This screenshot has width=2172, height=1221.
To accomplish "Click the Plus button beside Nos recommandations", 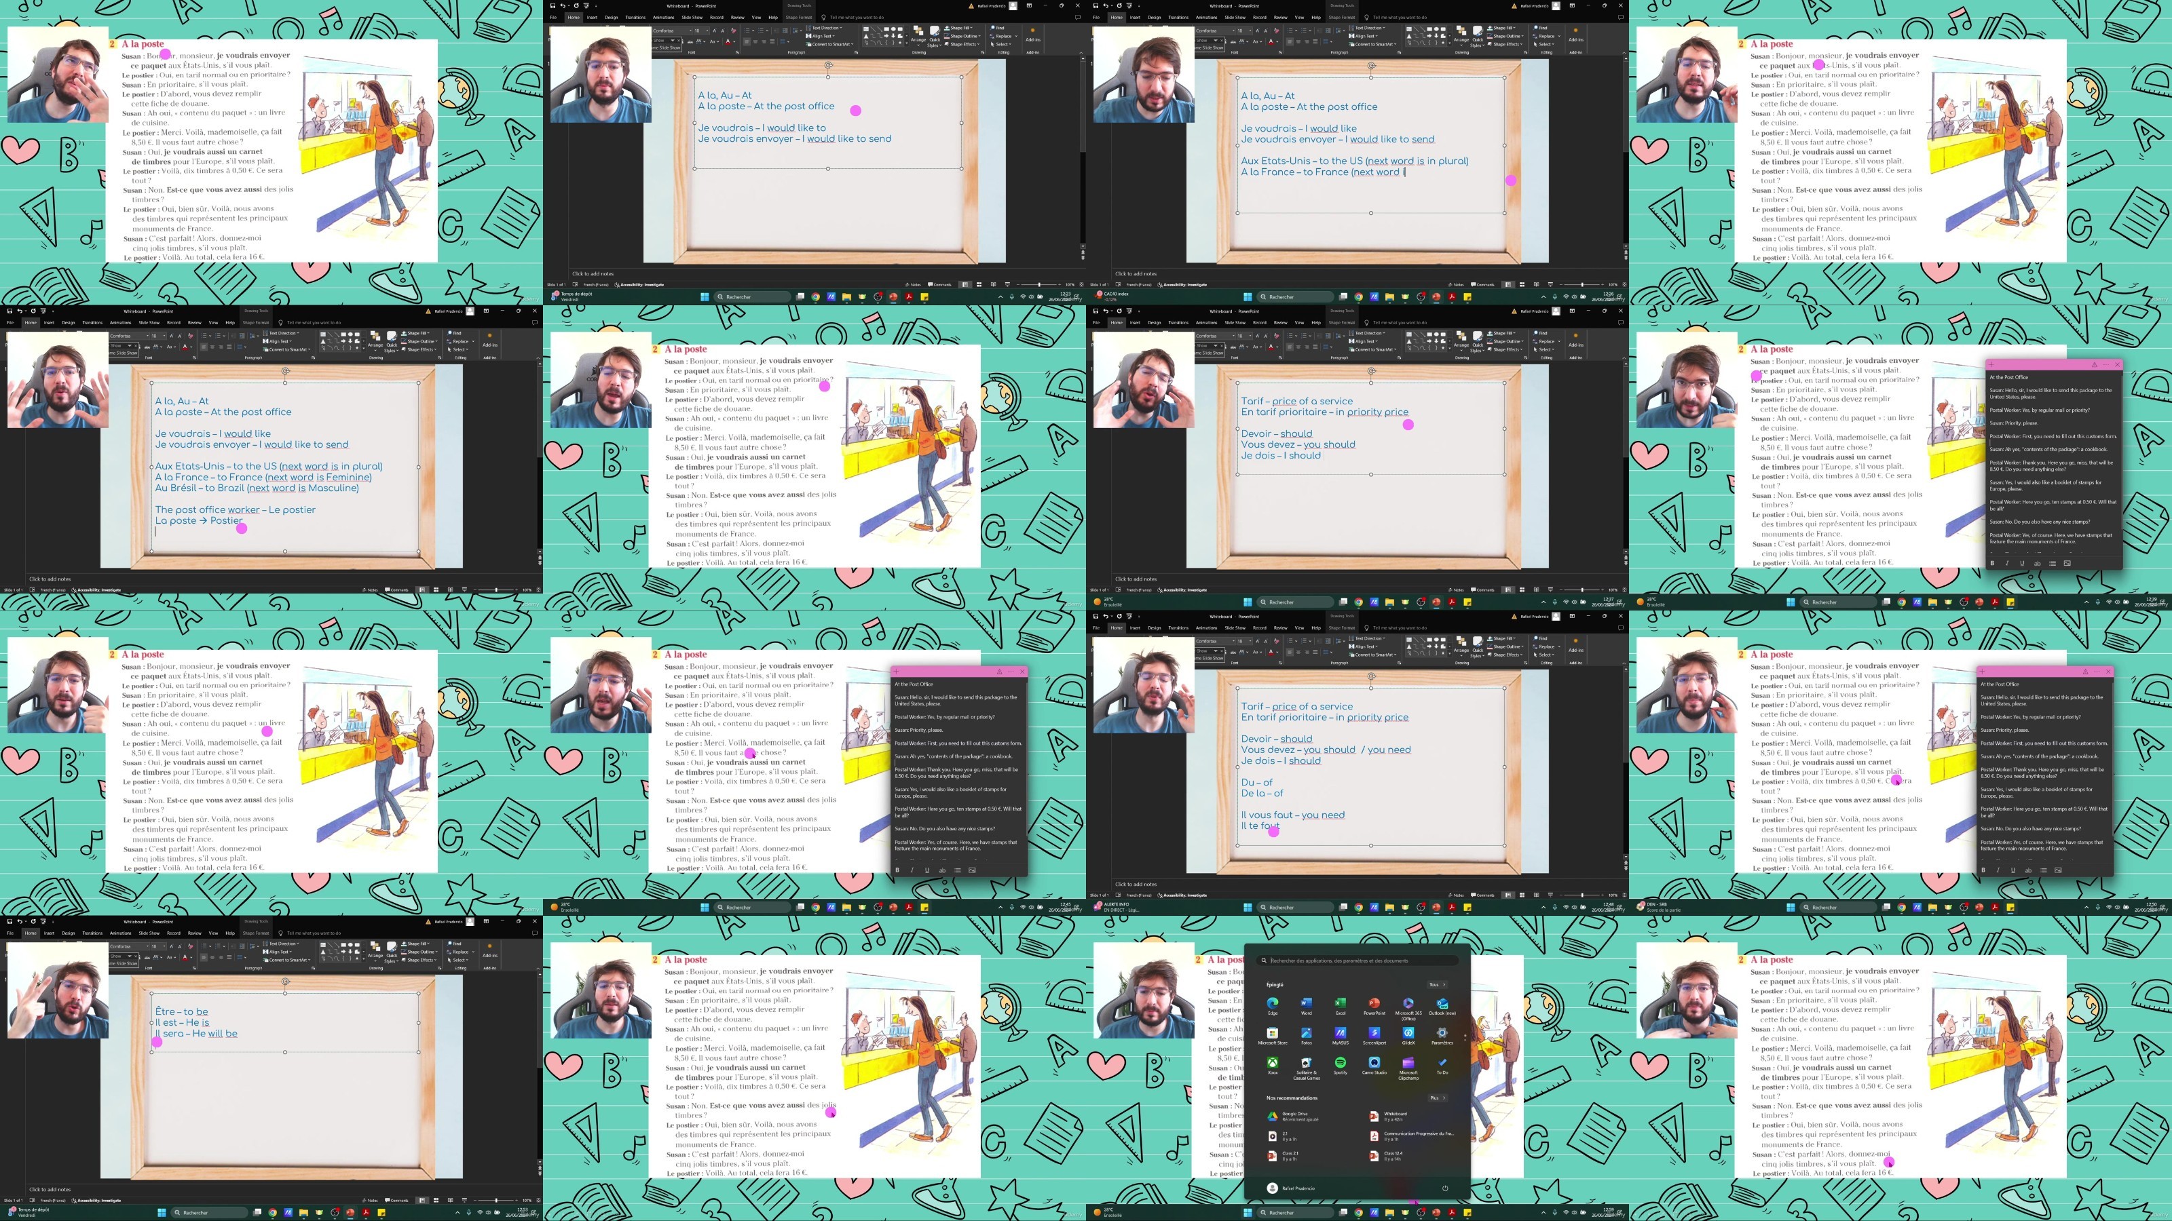I will pos(1437,1098).
